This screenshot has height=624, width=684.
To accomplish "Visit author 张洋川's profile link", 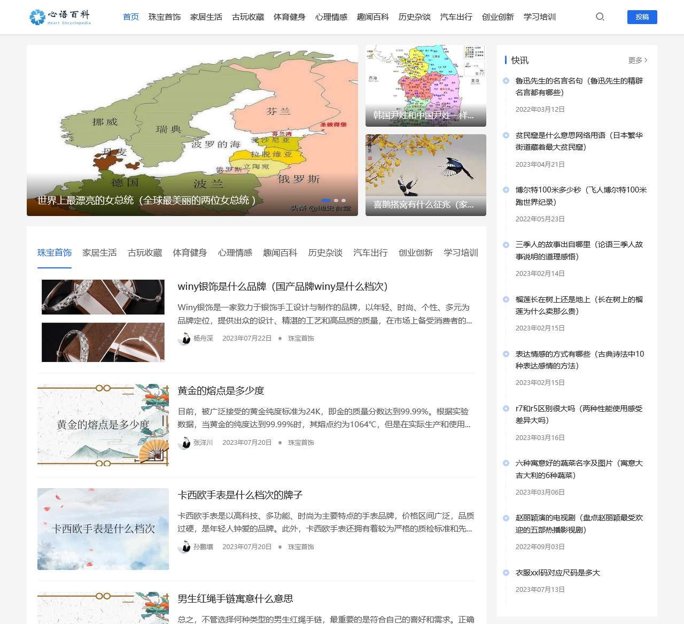I will 203,443.
